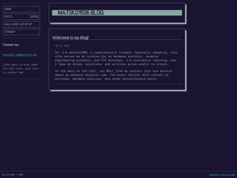Click the paragraph starting 'Hi! I'm matsko1506'

(116, 58)
